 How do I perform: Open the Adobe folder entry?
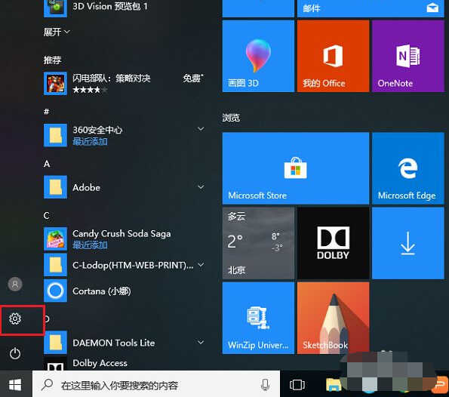125,187
